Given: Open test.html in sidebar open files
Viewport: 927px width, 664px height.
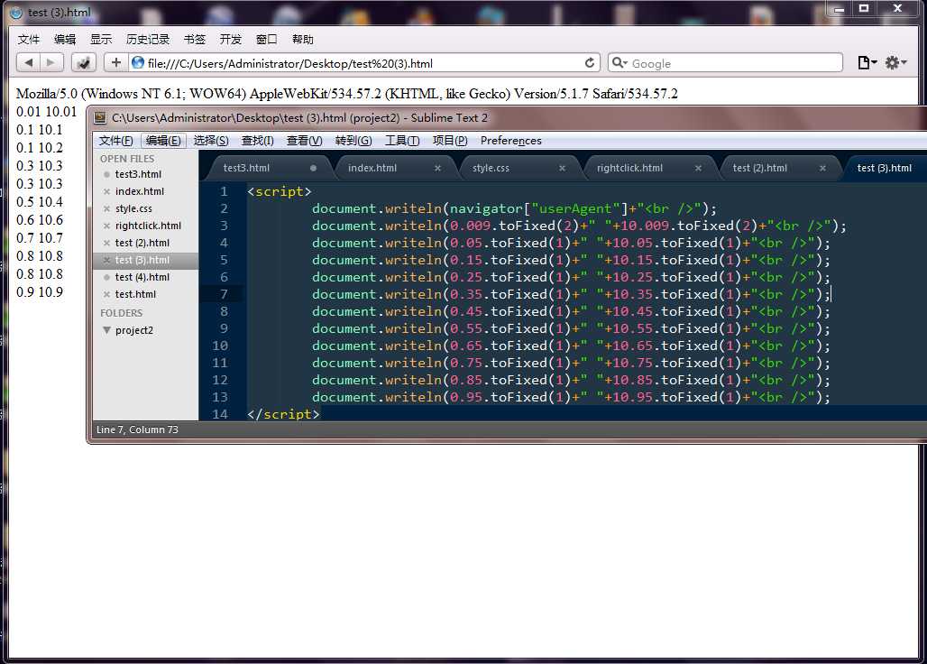Looking at the screenshot, I should (136, 294).
